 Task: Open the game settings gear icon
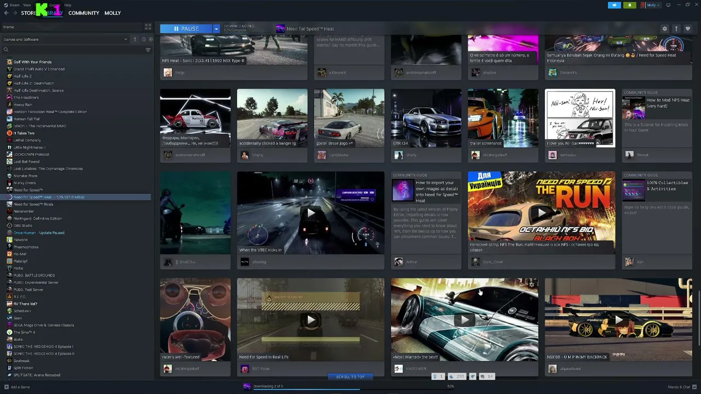[665, 28]
